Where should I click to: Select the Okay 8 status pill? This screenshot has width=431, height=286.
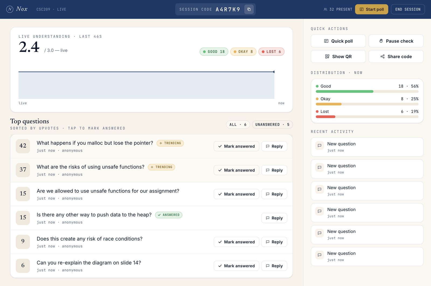pyautogui.click(x=243, y=51)
